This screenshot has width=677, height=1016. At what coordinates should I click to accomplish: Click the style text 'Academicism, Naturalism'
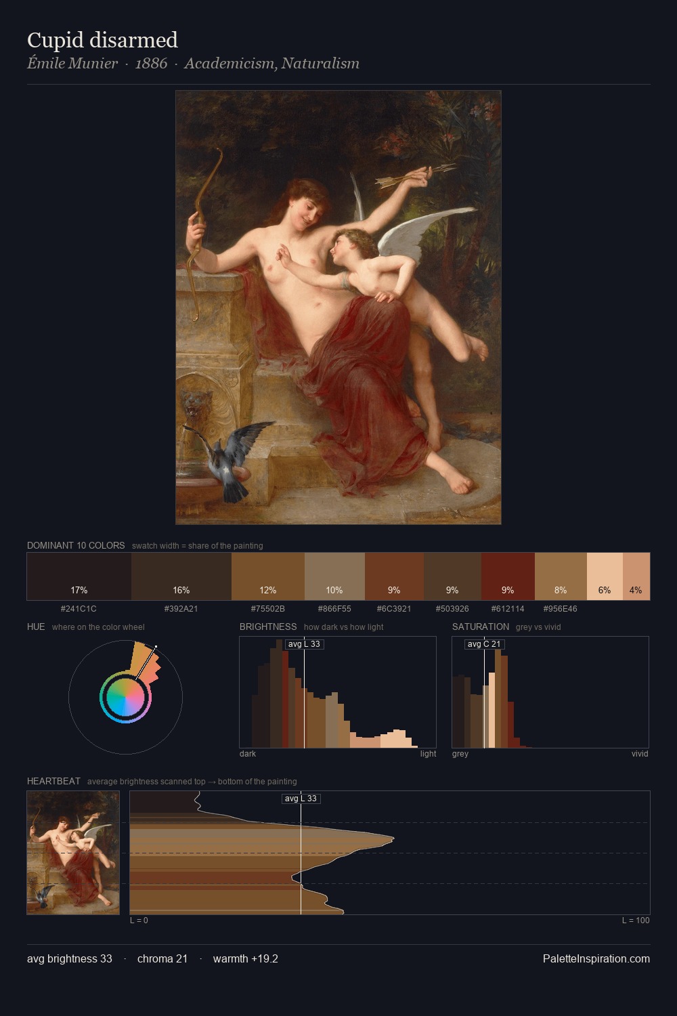tap(271, 64)
